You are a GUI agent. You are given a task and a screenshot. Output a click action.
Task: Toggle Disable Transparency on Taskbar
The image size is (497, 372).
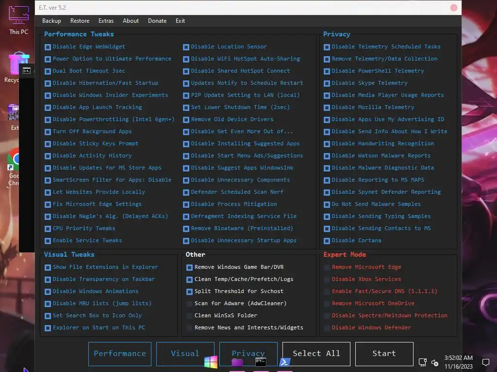point(48,279)
